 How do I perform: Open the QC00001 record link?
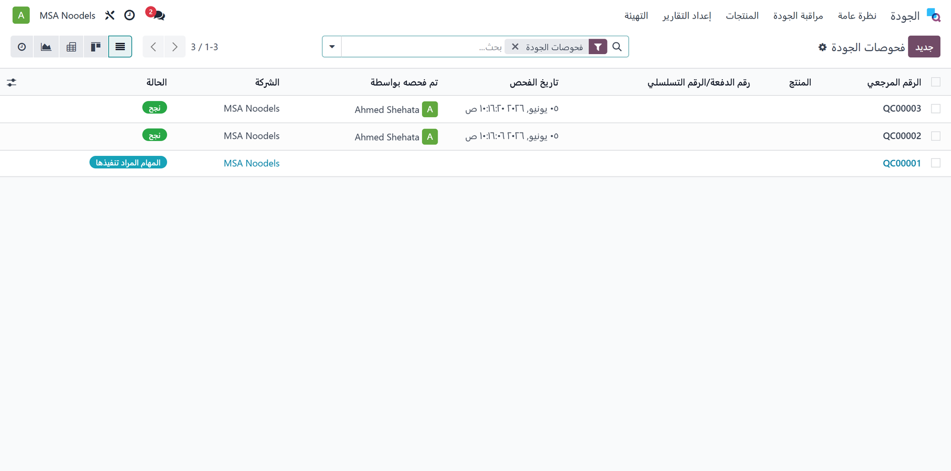(902, 163)
